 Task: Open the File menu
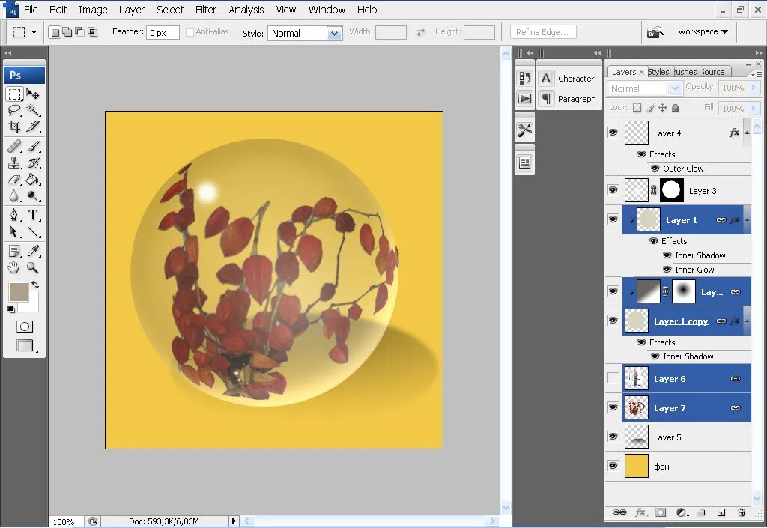(x=31, y=10)
